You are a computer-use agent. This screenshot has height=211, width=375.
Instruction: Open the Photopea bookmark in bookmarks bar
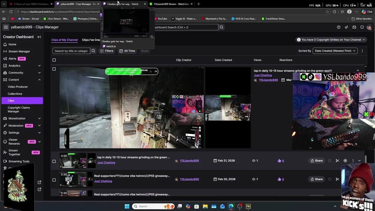point(86,19)
